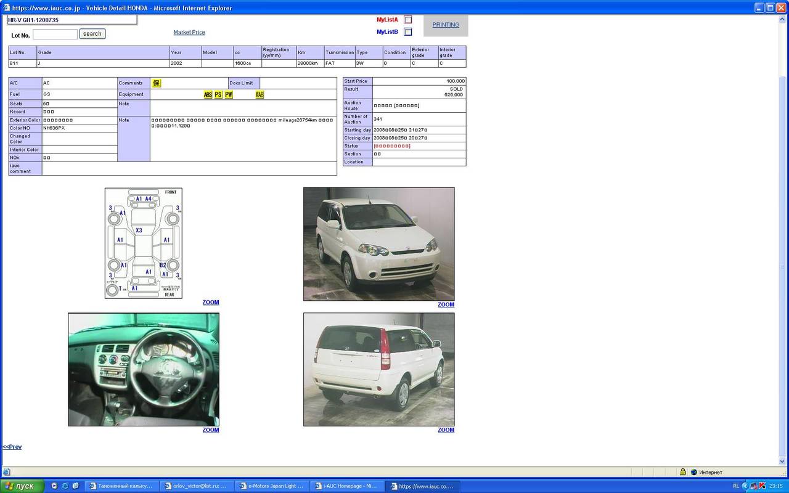Select mileage cell 28000km
The image size is (789, 493).
tap(310, 63)
